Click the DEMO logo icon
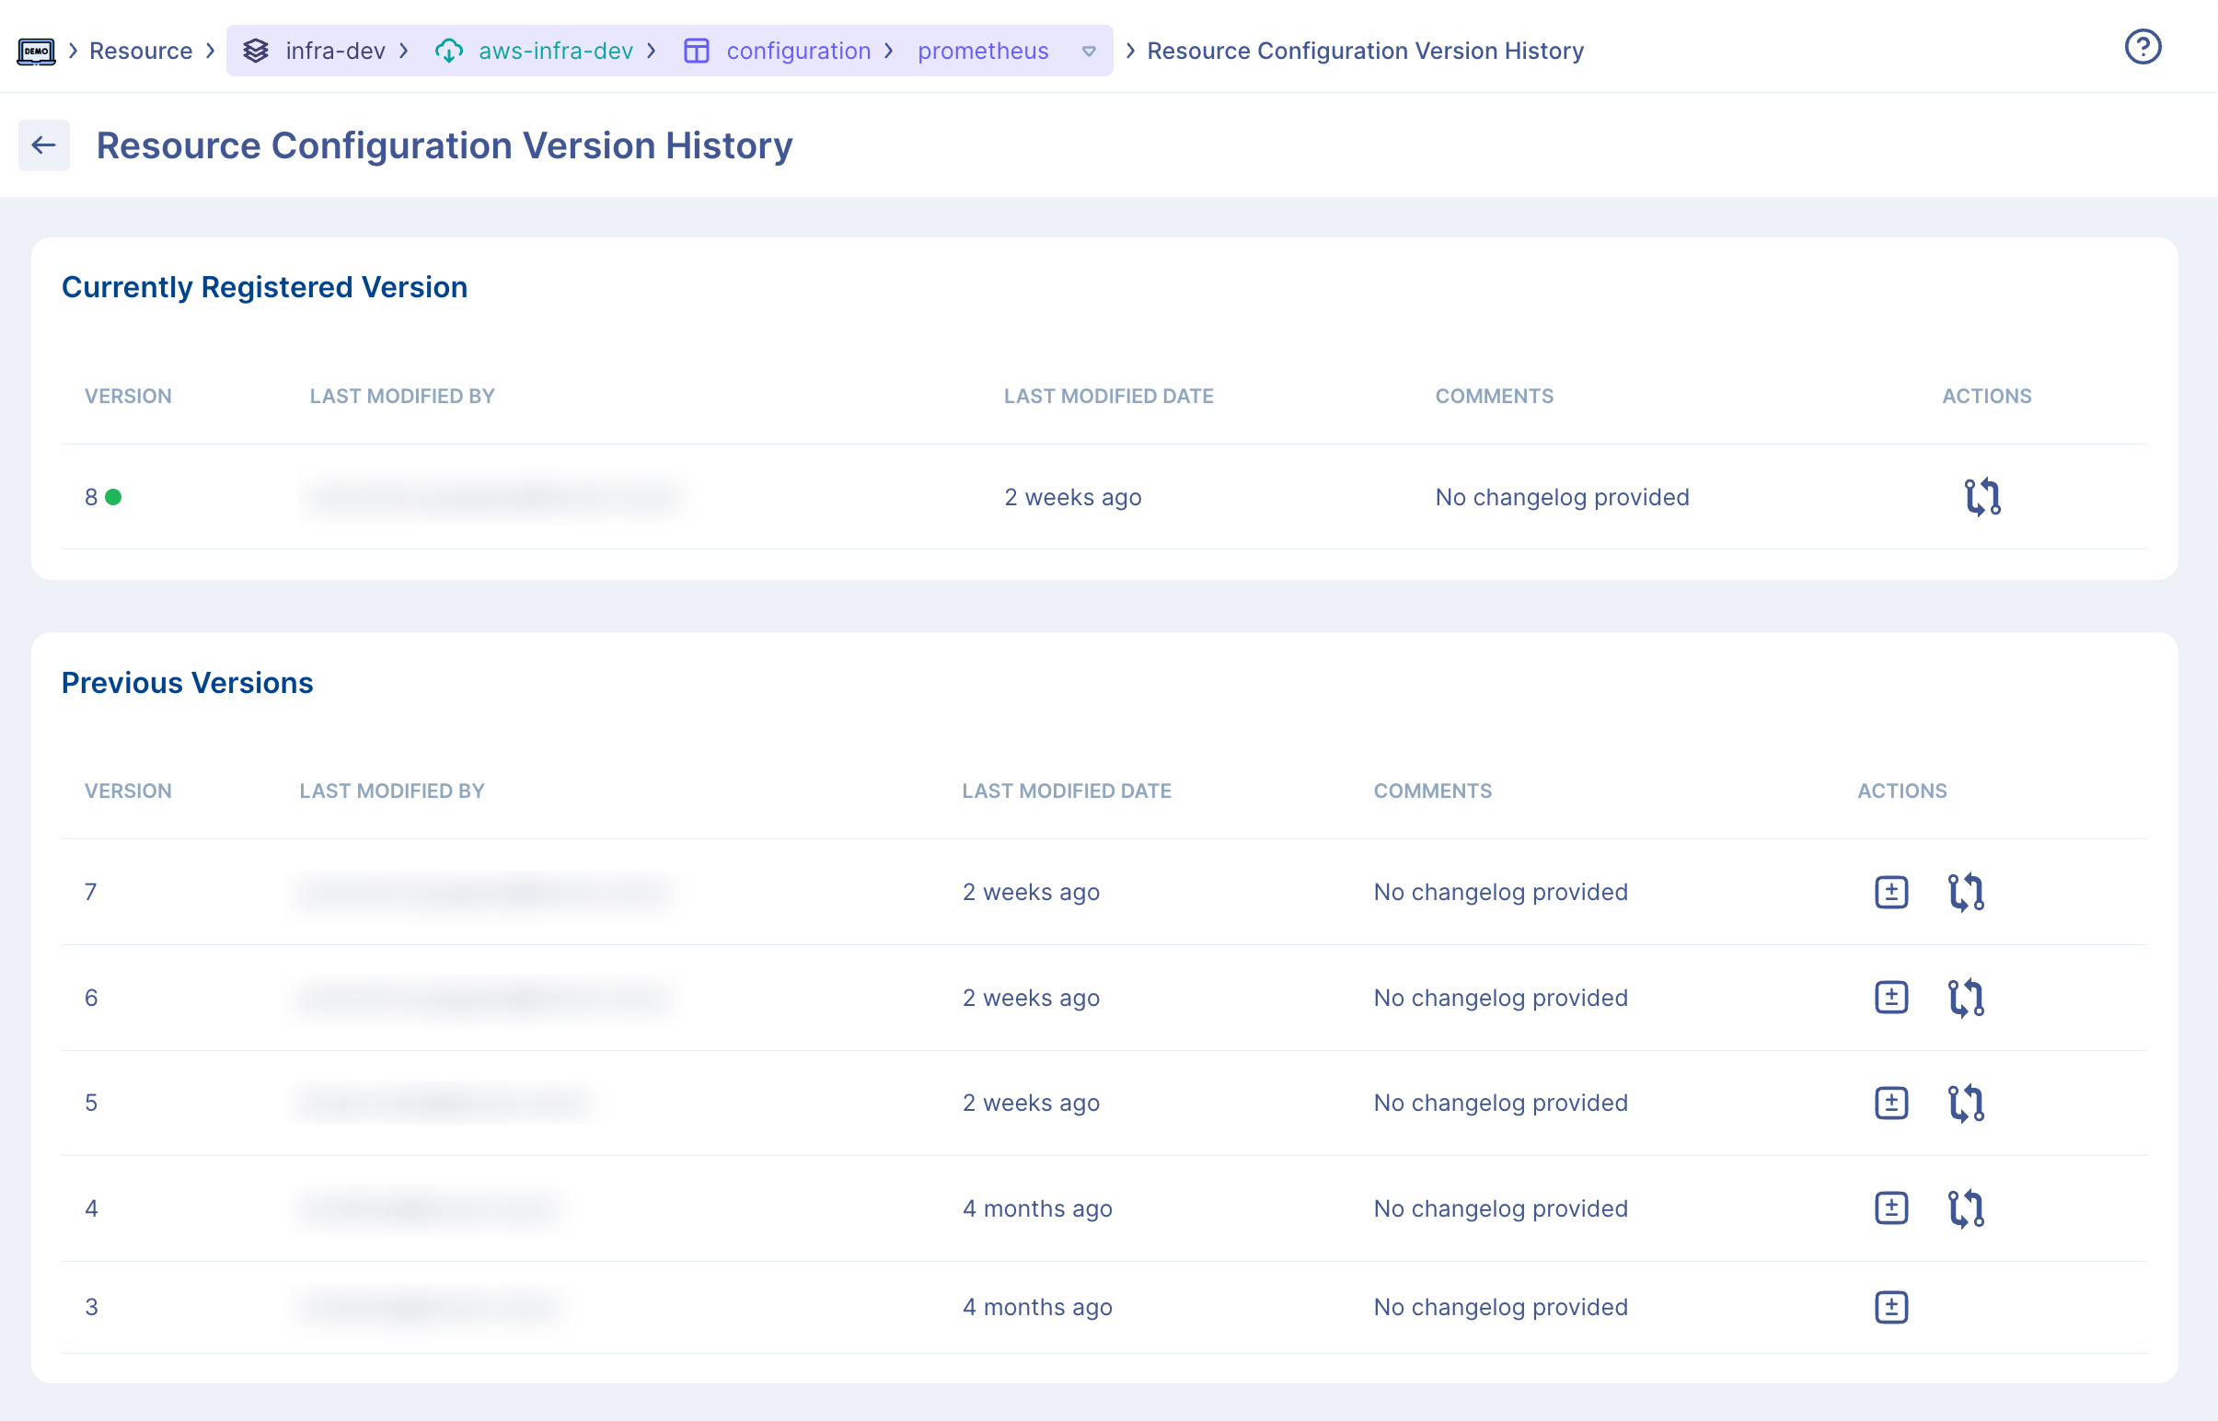The height and width of the screenshot is (1421, 2218). point(36,51)
